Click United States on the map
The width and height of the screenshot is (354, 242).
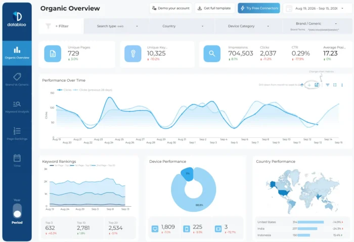pos(284,193)
